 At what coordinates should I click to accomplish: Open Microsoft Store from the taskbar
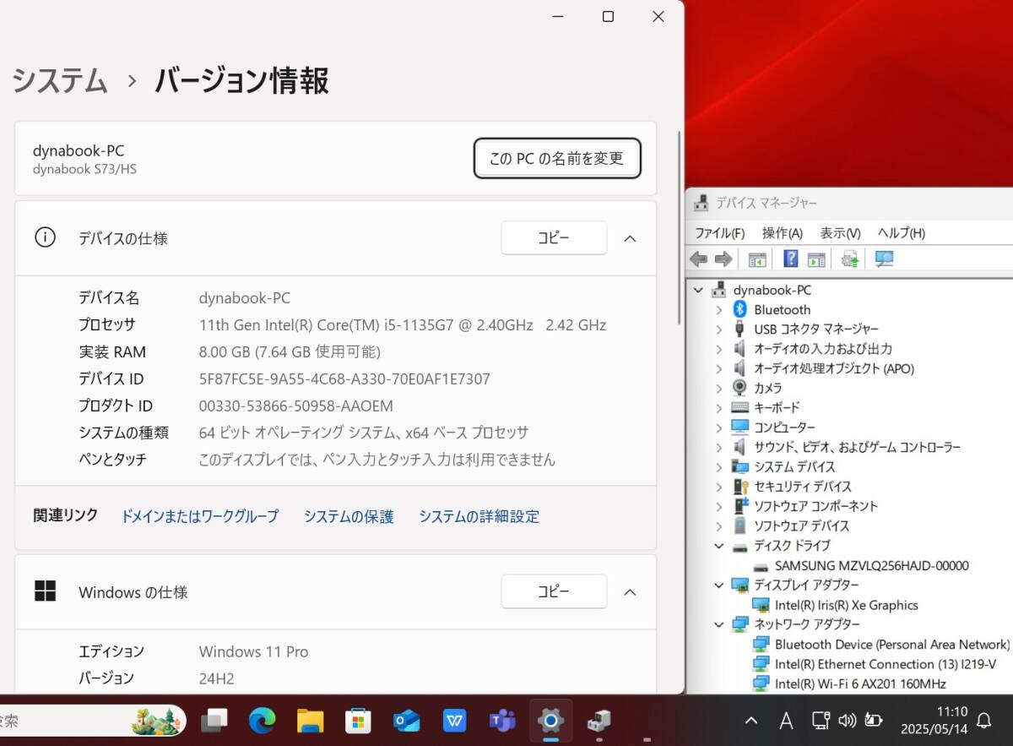[x=359, y=720]
